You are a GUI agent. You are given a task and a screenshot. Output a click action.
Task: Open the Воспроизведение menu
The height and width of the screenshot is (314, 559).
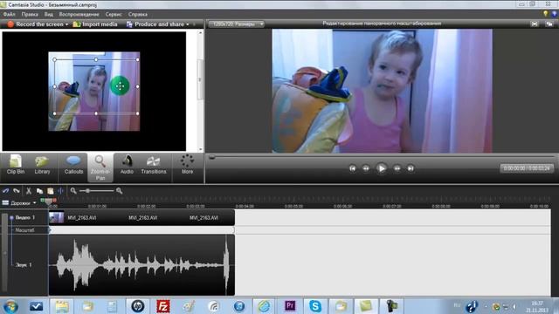tap(79, 14)
